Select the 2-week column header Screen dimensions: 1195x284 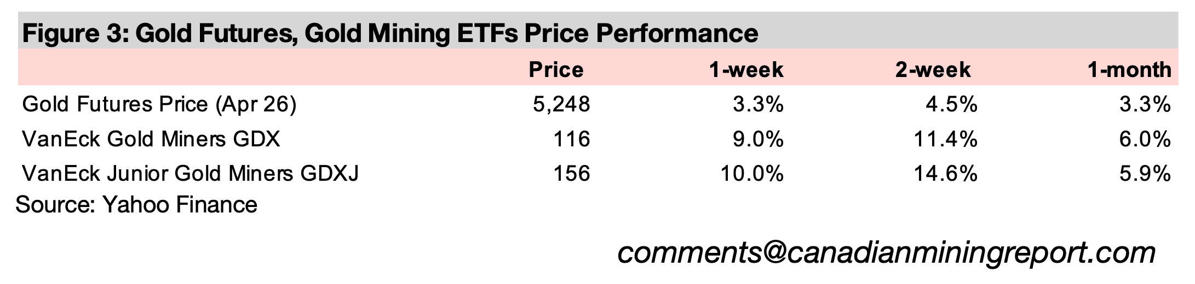tap(933, 70)
